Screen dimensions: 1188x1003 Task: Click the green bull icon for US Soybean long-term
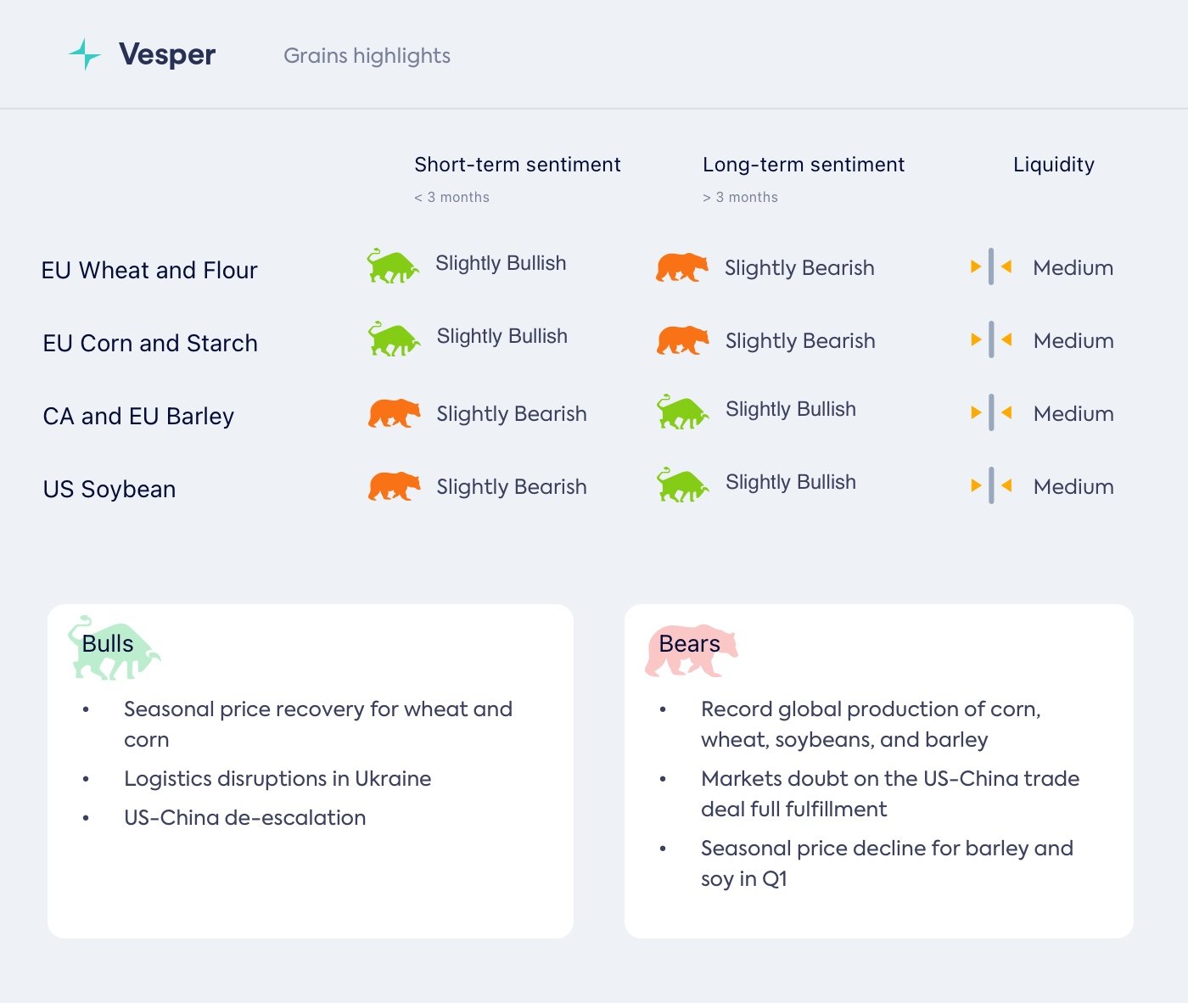(x=682, y=485)
